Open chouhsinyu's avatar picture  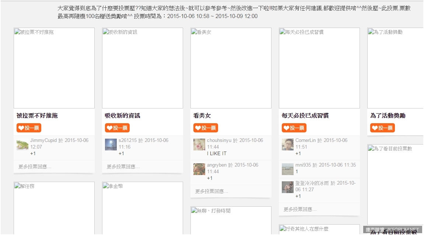pos(199,145)
